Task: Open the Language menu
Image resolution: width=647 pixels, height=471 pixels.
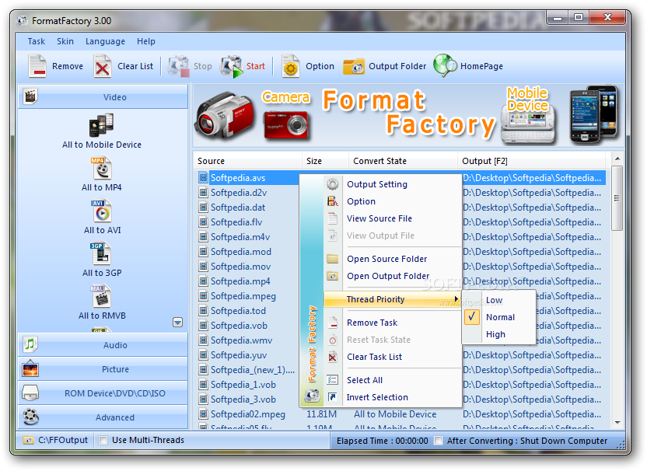Action: tap(105, 41)
